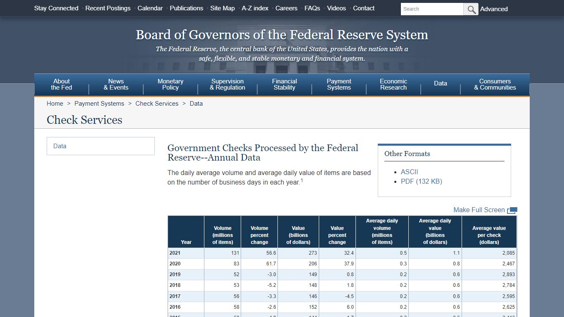Screen dimensions: 564x317
Task: Open the Calendar link
Action: [150, 8]
